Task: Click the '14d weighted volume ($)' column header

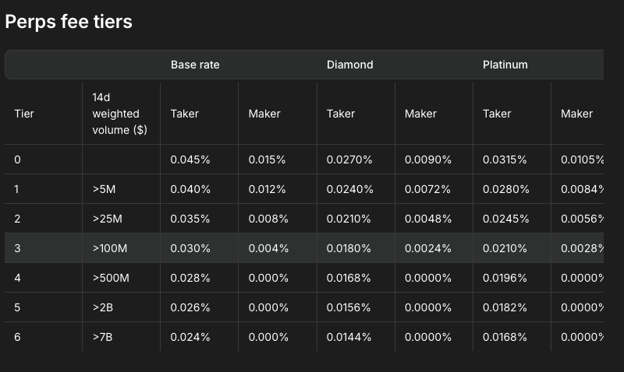Action: (x=120, y=114)
